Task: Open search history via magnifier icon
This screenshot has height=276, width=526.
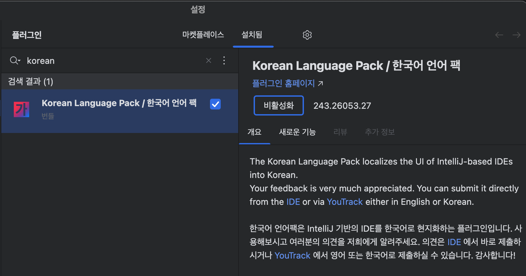Action: (x=15, y=60)
